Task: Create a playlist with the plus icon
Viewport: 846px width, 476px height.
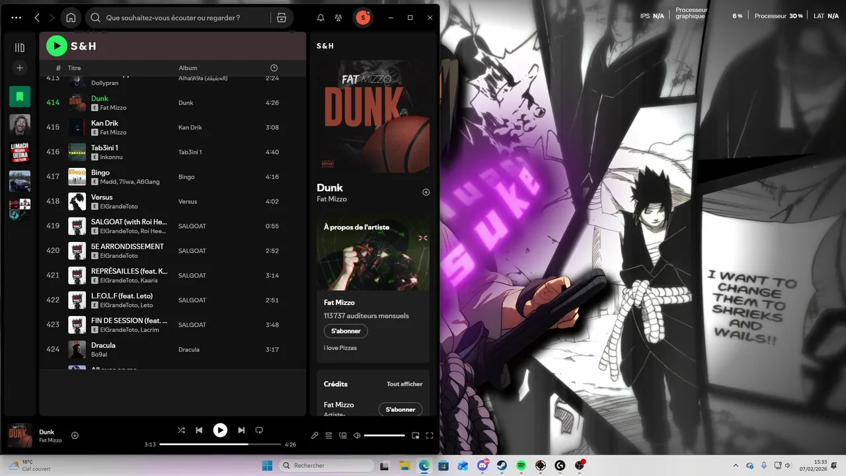Action: [x=20, y=67]
